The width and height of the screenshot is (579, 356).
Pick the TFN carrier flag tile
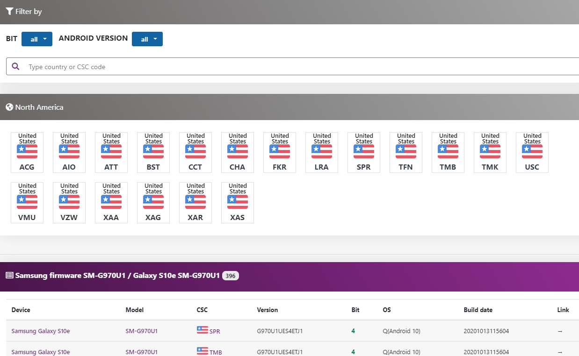pos(406,152)
